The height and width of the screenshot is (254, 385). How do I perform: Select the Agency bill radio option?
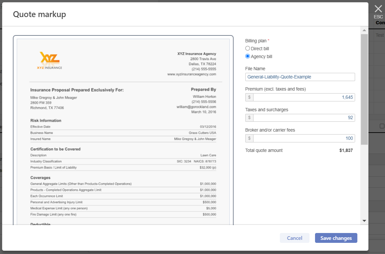247,56
